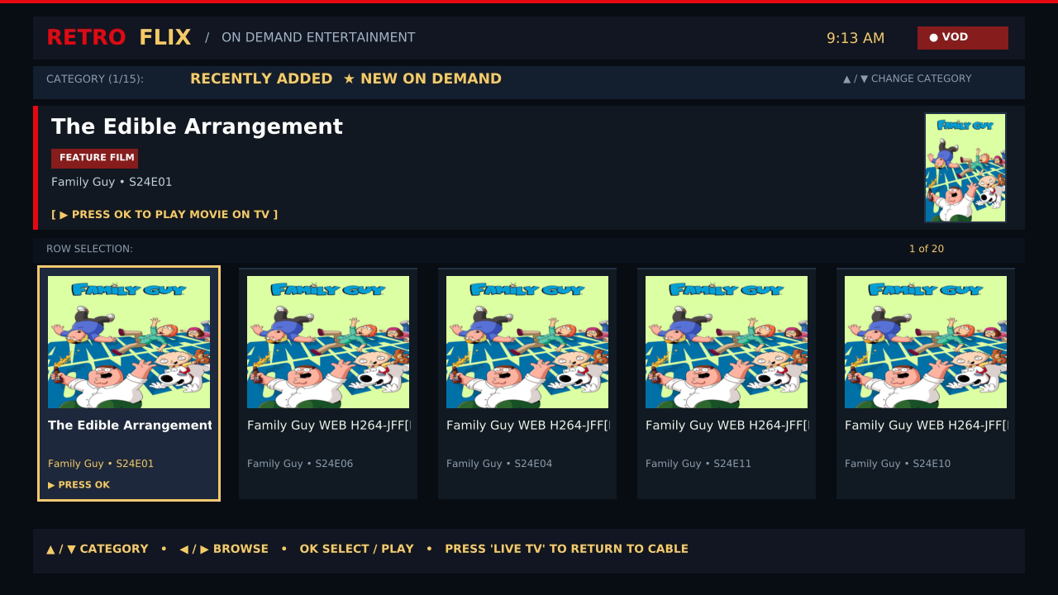Click Press OK to Play Movie on TV
The width and height of the screenshot is (1058, 595).
(x=164, y=214)
